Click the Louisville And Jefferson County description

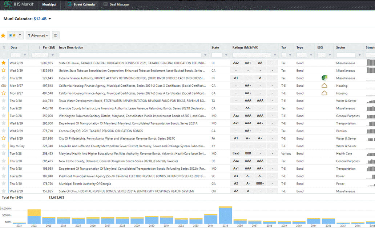click(132, 146)
